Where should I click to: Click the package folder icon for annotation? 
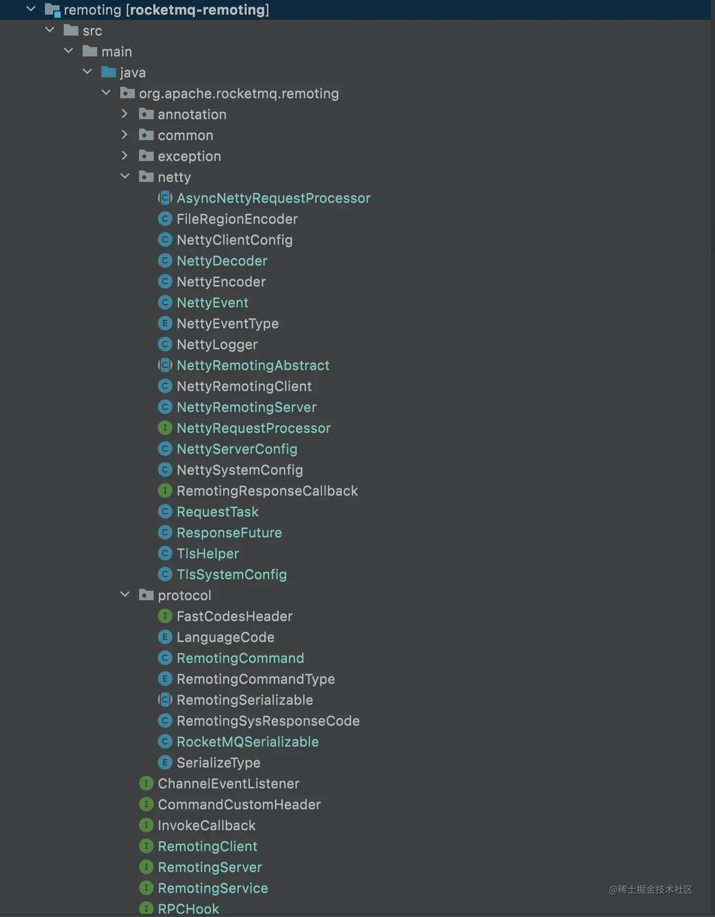[x=146, y=114]
